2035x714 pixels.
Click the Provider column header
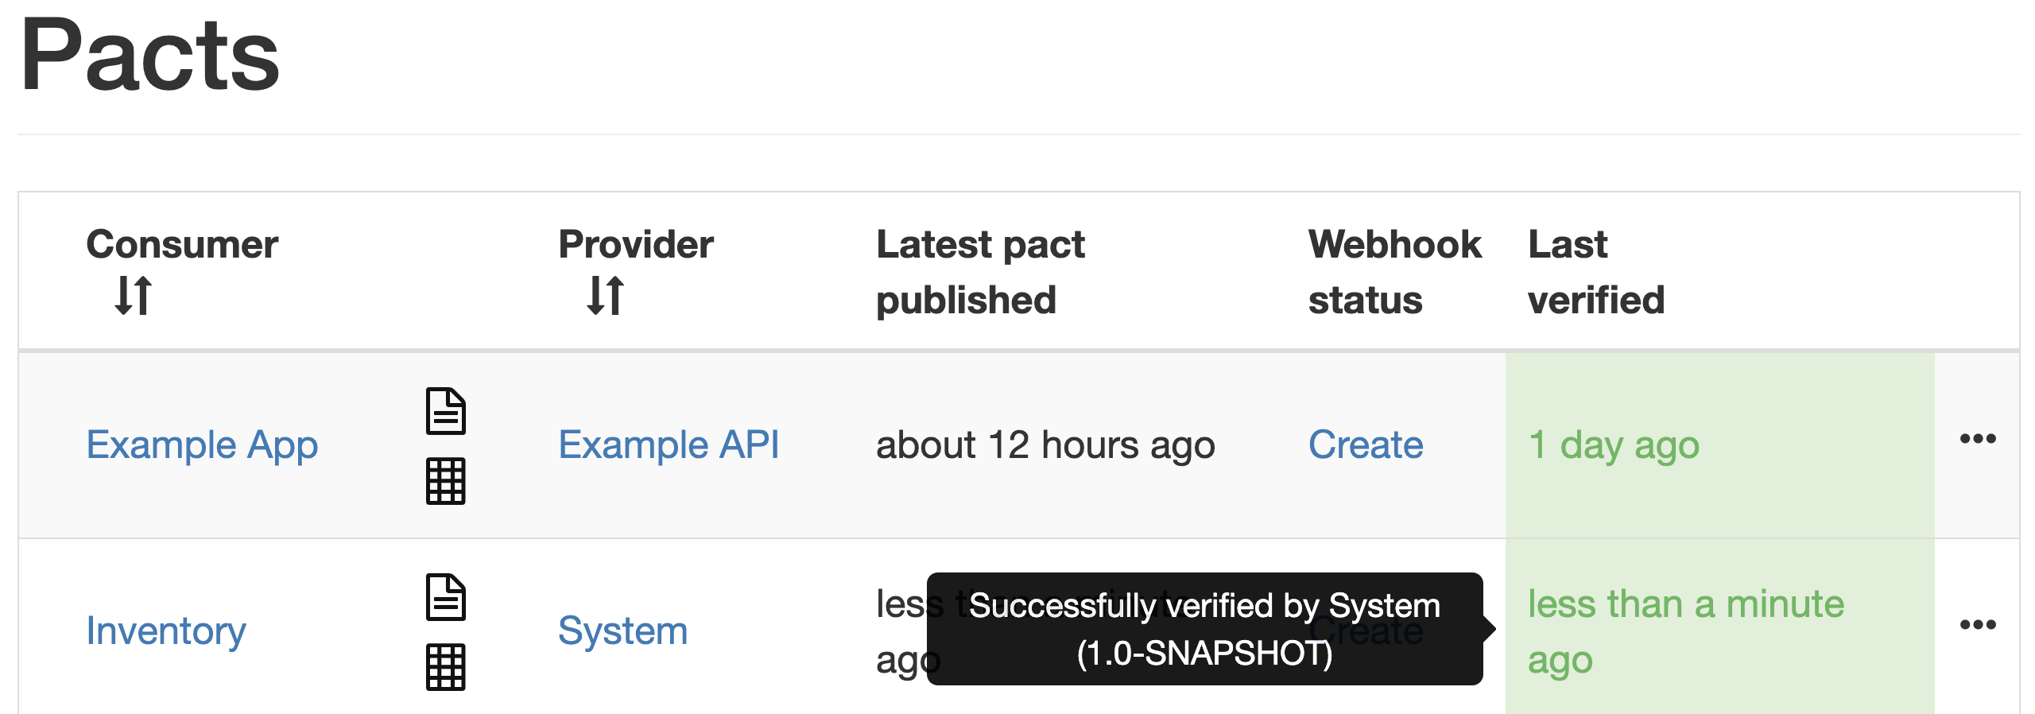coord(636,244)
